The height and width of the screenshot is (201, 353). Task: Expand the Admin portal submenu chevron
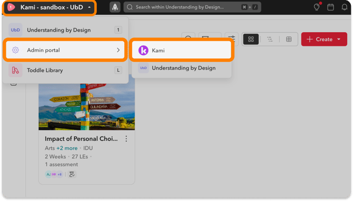[x=118, y=50]
